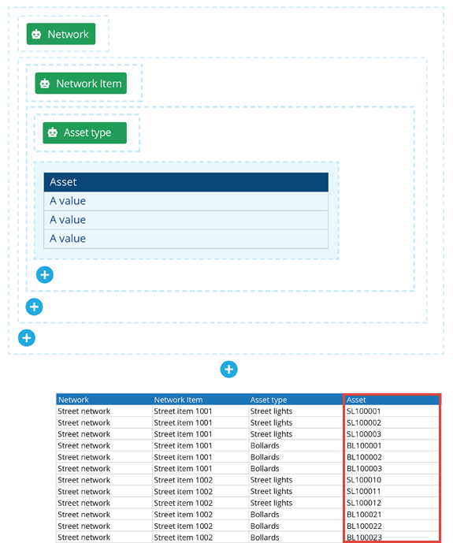Click the robot icon on Network button
The height and width of the screenshot is (543, 453).
36,34
